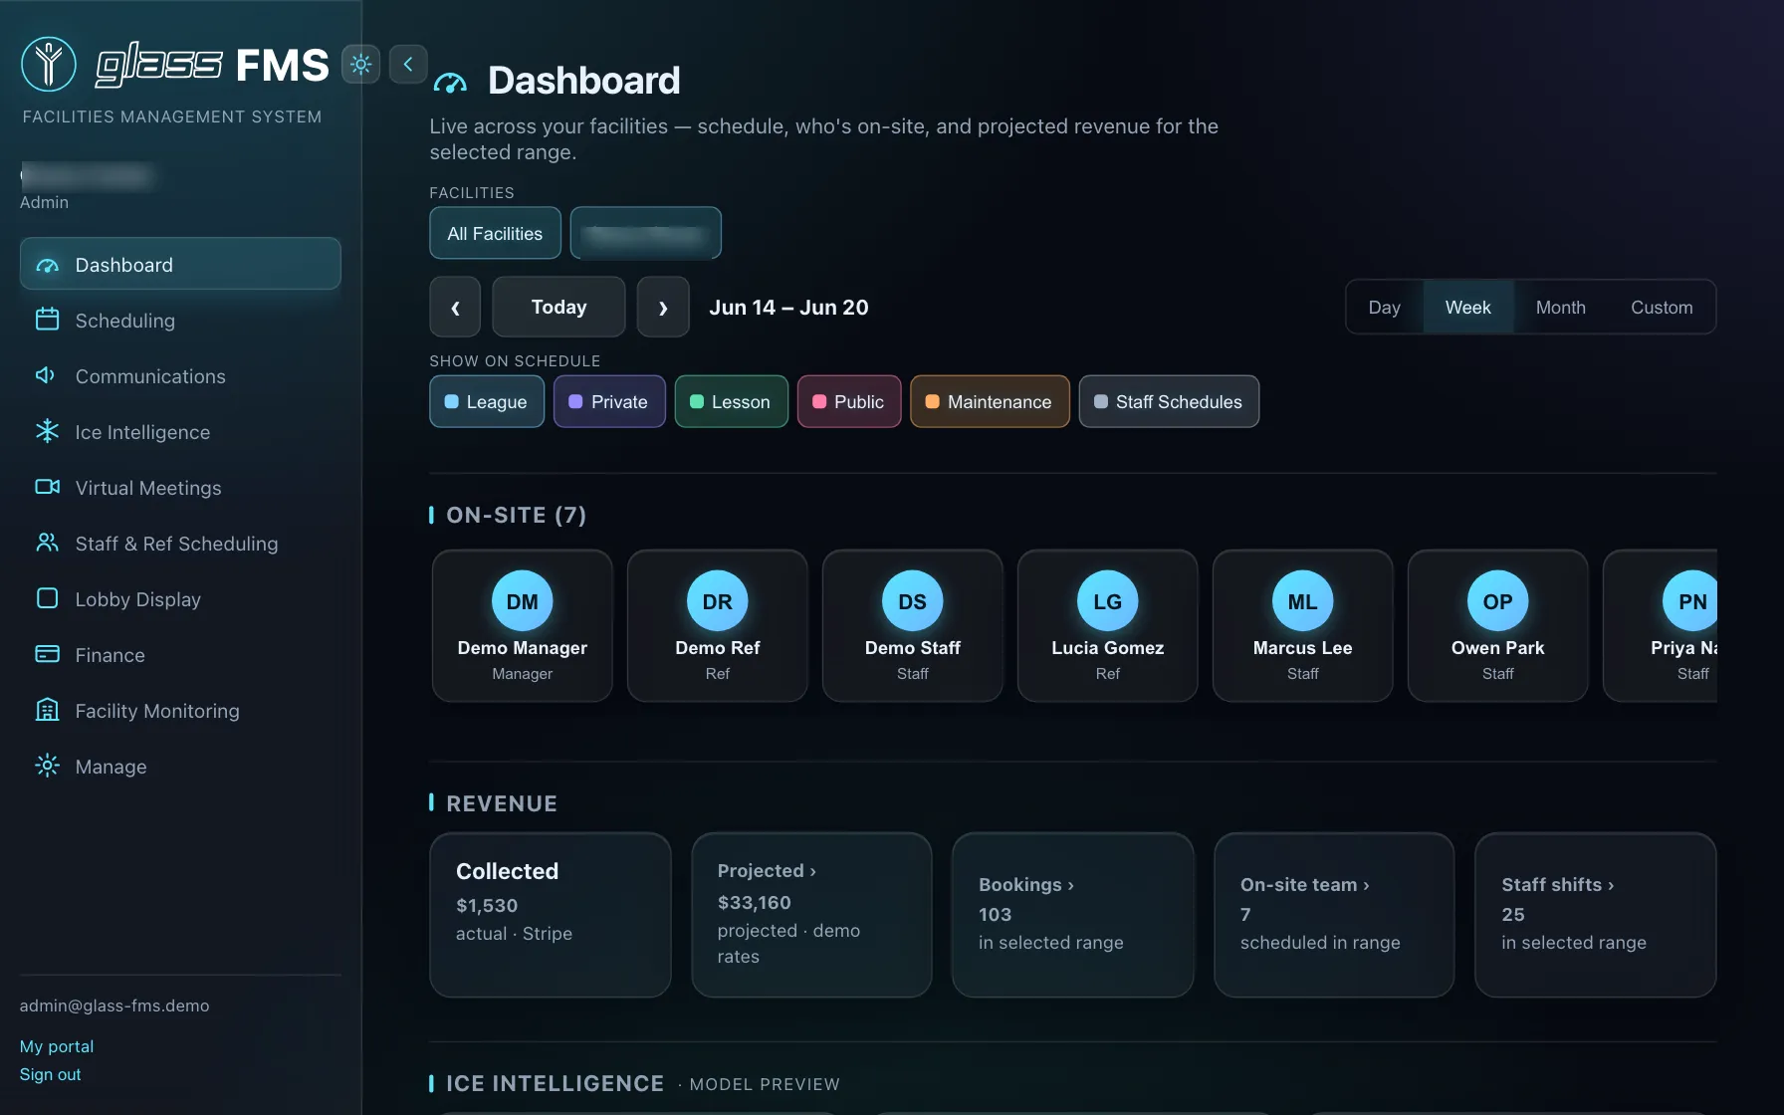Viewport: 1784px width, 1115px height.
Task: Collapse sidebar with chevron button
Action: 408,65
